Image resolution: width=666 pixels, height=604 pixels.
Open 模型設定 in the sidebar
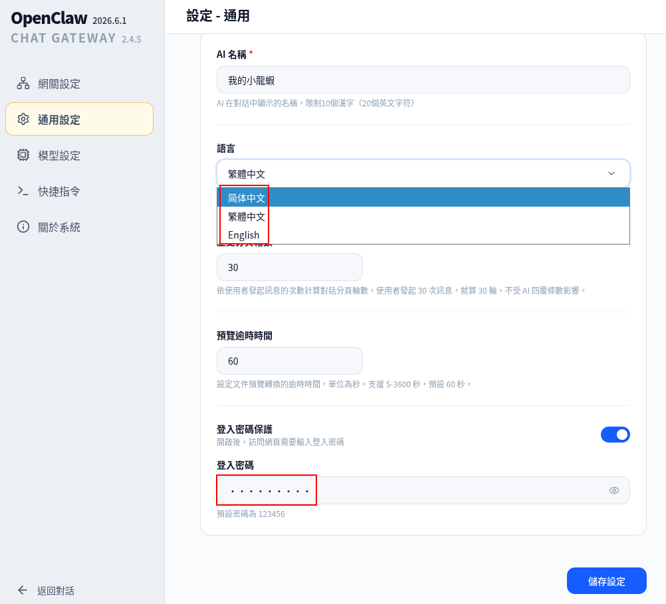point(79,155)
